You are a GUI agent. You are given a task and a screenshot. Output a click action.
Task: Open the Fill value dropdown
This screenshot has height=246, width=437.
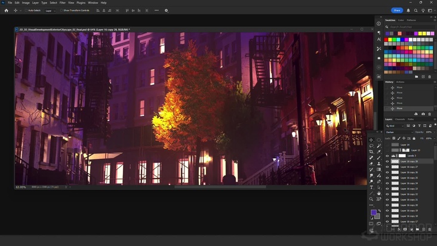(x=433, y=138)
